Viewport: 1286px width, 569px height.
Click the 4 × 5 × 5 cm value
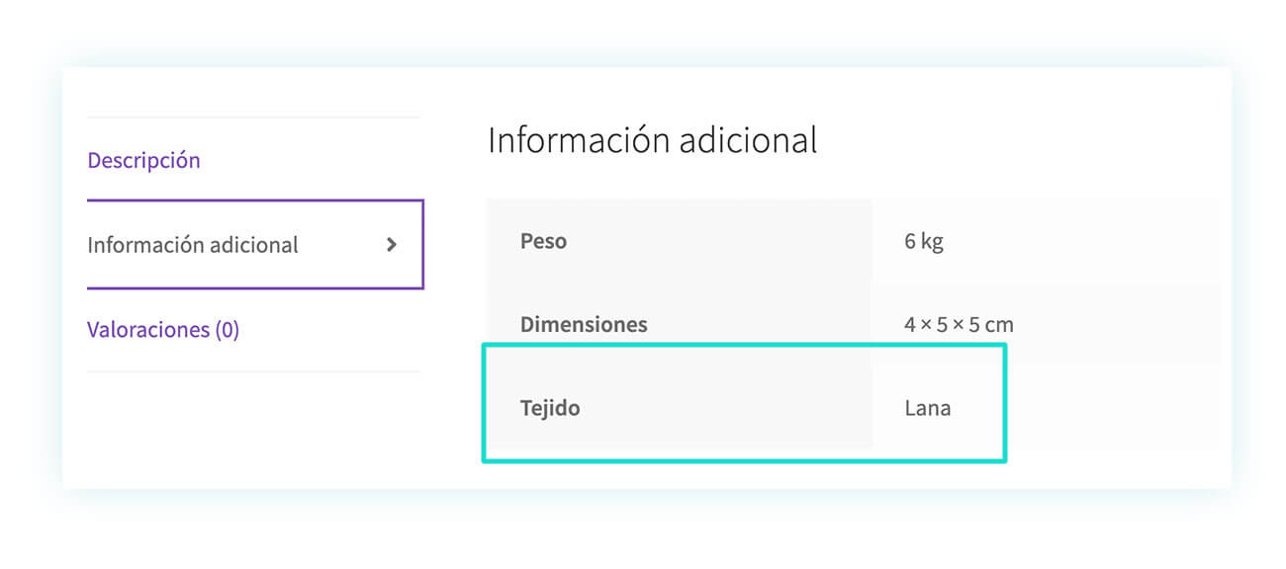click(x=959, y=324)
